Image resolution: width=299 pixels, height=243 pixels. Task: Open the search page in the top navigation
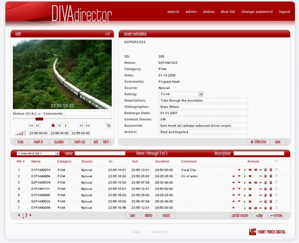coord(173,12)
